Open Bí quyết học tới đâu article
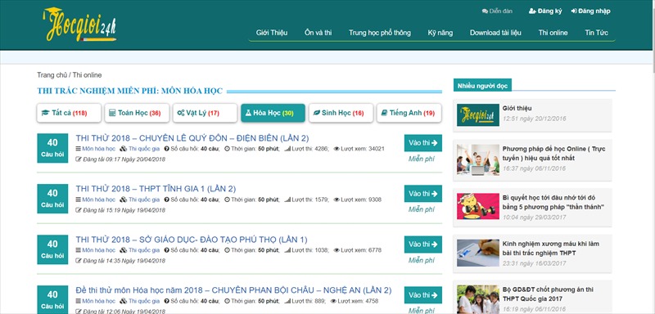This screenshot has height=314, width=655. pyautogui.click(x=553, y=202)
